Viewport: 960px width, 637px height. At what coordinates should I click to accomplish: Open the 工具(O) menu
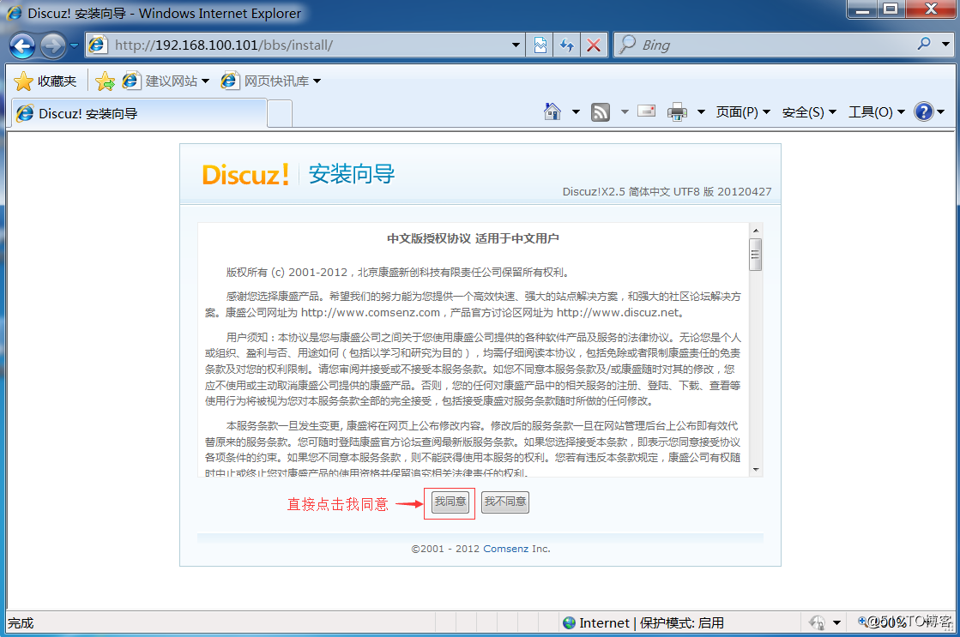[876, 112]
